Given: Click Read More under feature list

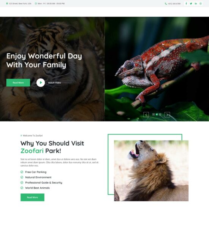Looking at the screenshot, I should pyautogui.click(x=32, y=197).
